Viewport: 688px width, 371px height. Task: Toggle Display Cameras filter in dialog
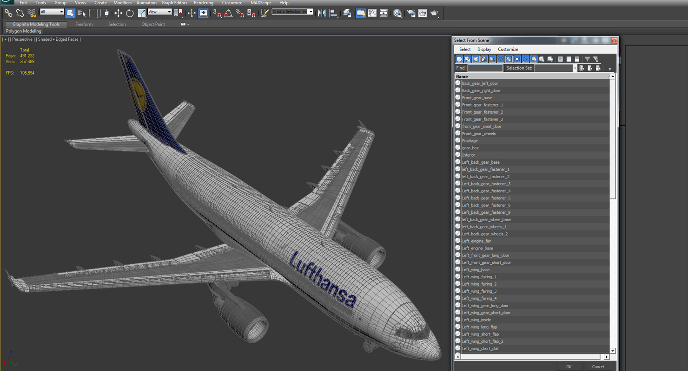(x=484, y=59)
